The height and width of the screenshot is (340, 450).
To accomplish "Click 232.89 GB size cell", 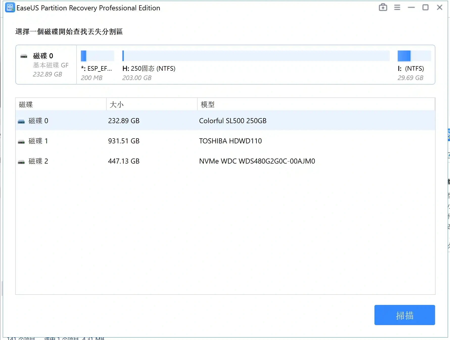I will tap(124, 121).
